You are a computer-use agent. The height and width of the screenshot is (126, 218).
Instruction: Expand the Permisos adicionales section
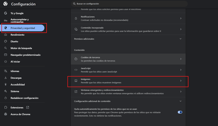point(181,39)
